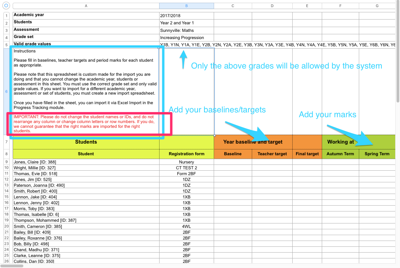Select row 6 number header

[7, 92]
